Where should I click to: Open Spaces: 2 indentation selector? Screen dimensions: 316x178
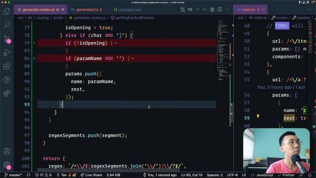[215, 175]
